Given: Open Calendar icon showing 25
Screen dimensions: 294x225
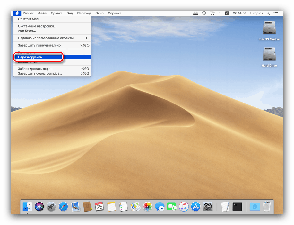Looking at the screenshot, I should [99, 207].
